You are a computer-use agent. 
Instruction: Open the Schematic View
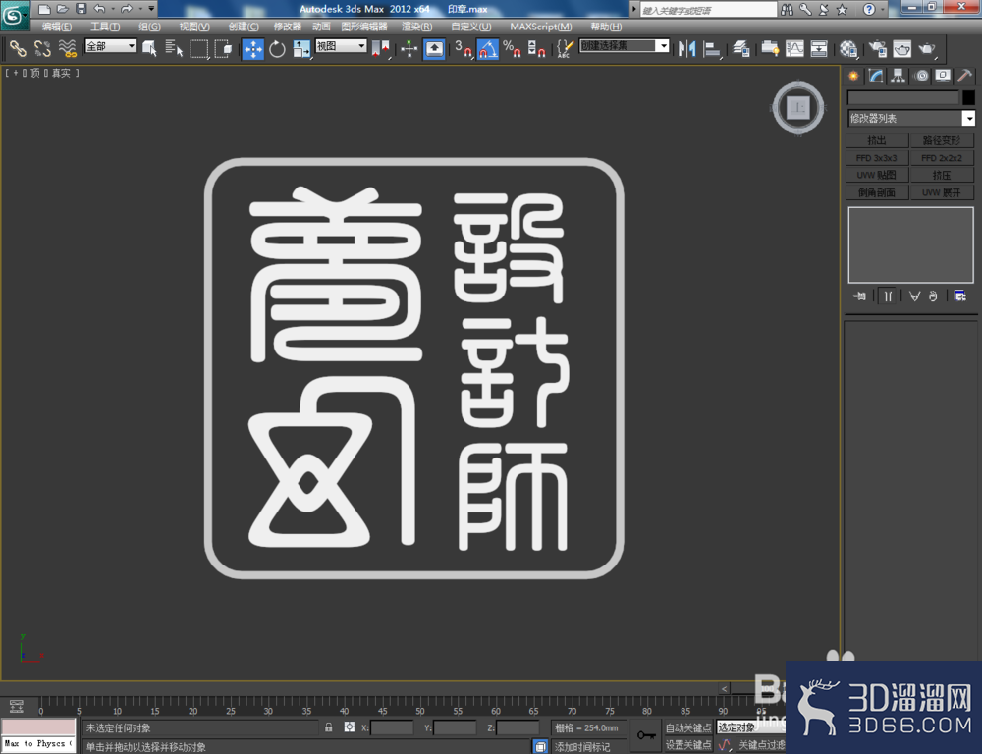(x=819, y=48)
